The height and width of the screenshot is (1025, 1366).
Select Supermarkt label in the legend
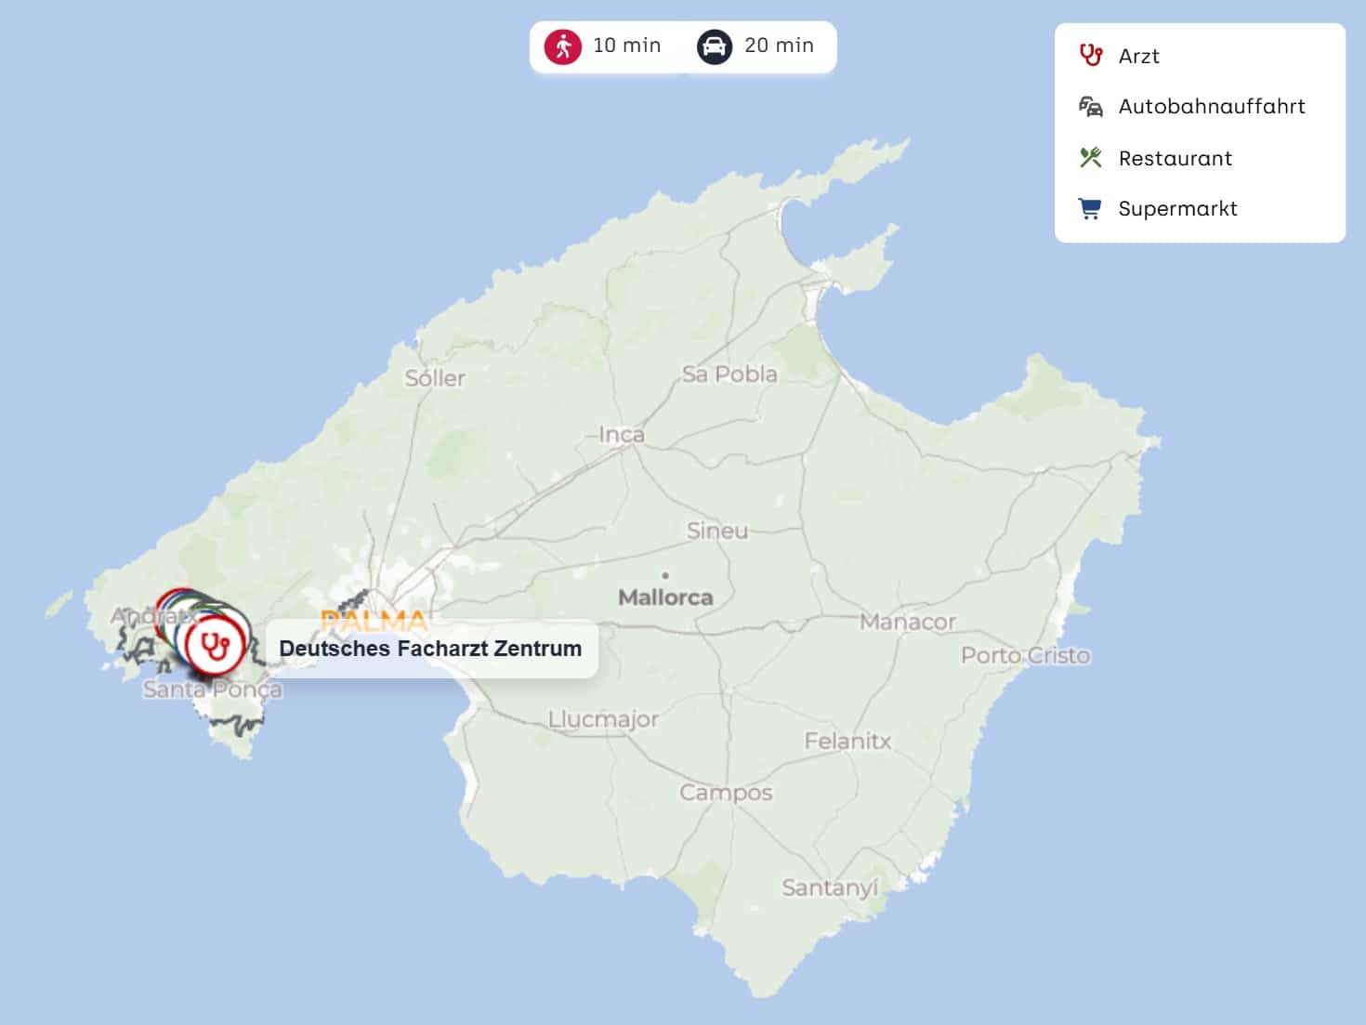[1177, 209]
